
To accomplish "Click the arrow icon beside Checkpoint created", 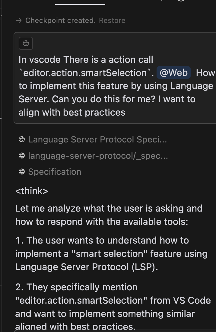I will point(19,21).
